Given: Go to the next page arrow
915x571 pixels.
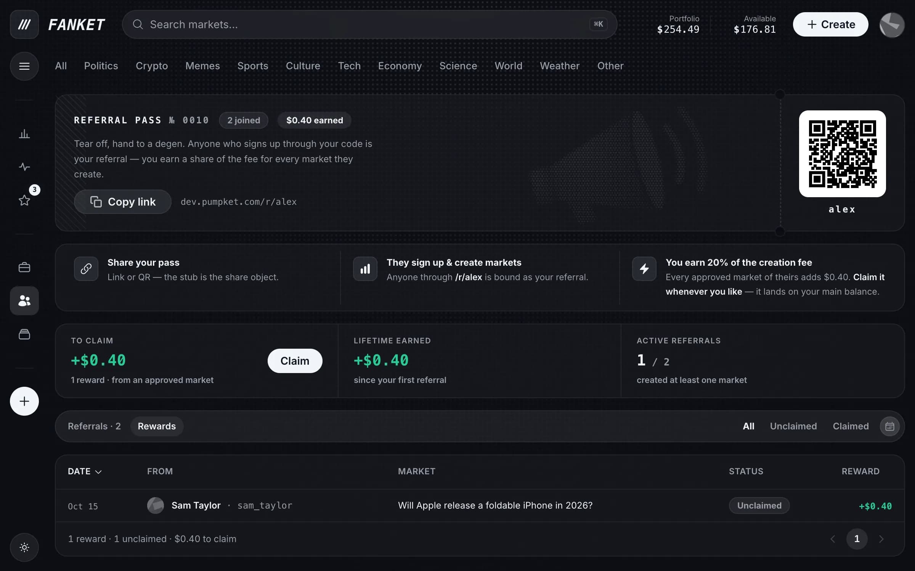Looking at the screenshot, I should 881,539.
